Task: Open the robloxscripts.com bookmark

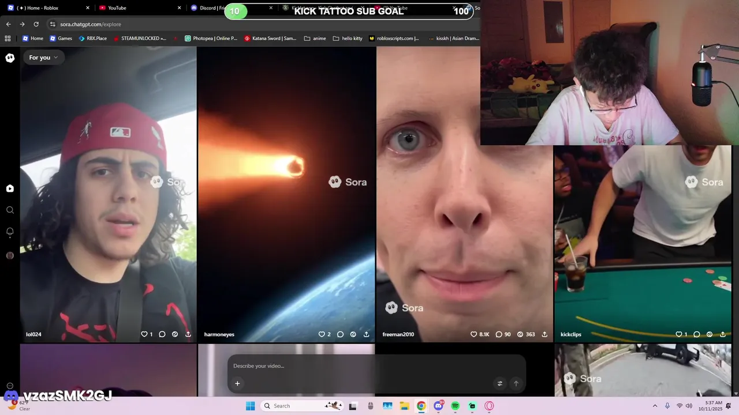Action: 394,39
